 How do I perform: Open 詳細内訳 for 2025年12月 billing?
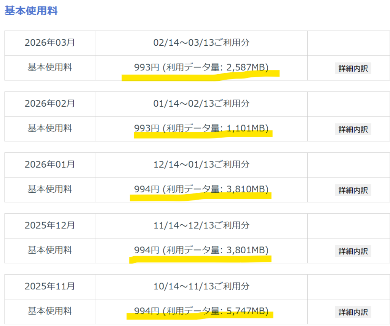tap(353, 251)
